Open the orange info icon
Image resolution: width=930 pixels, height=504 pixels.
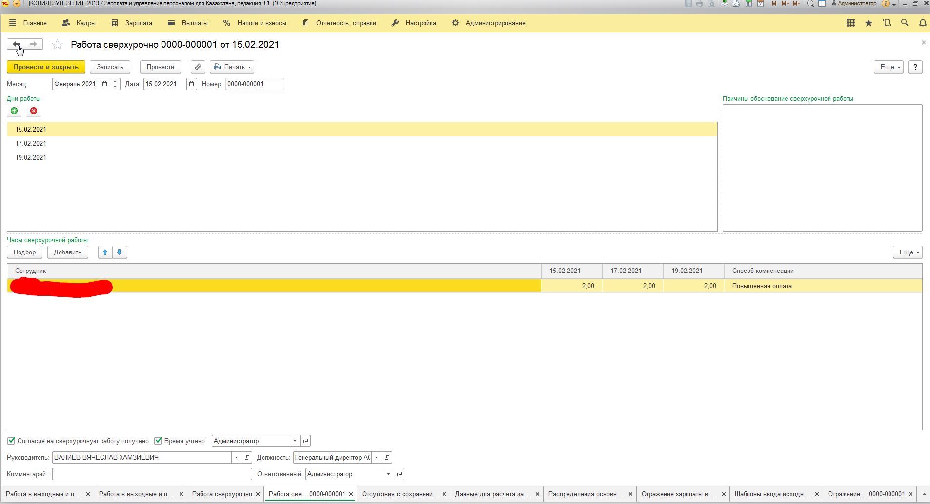tap(886, 3)
